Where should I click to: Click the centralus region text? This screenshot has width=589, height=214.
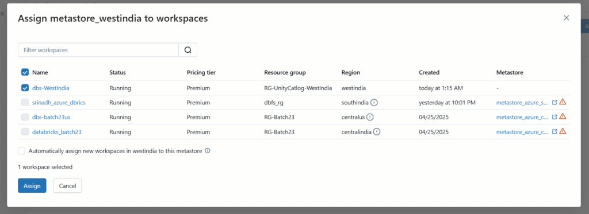353,117
